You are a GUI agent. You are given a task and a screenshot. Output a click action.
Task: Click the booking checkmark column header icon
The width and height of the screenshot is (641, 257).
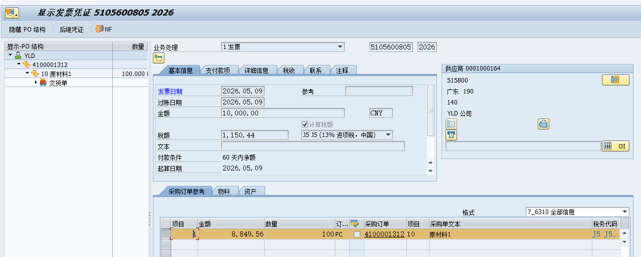tap(355, 224)
